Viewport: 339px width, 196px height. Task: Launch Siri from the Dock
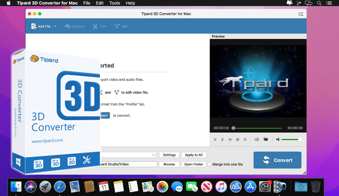tap(31, 187)
